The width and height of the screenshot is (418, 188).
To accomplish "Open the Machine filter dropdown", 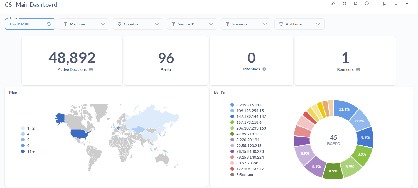I will tap(103, 24).
